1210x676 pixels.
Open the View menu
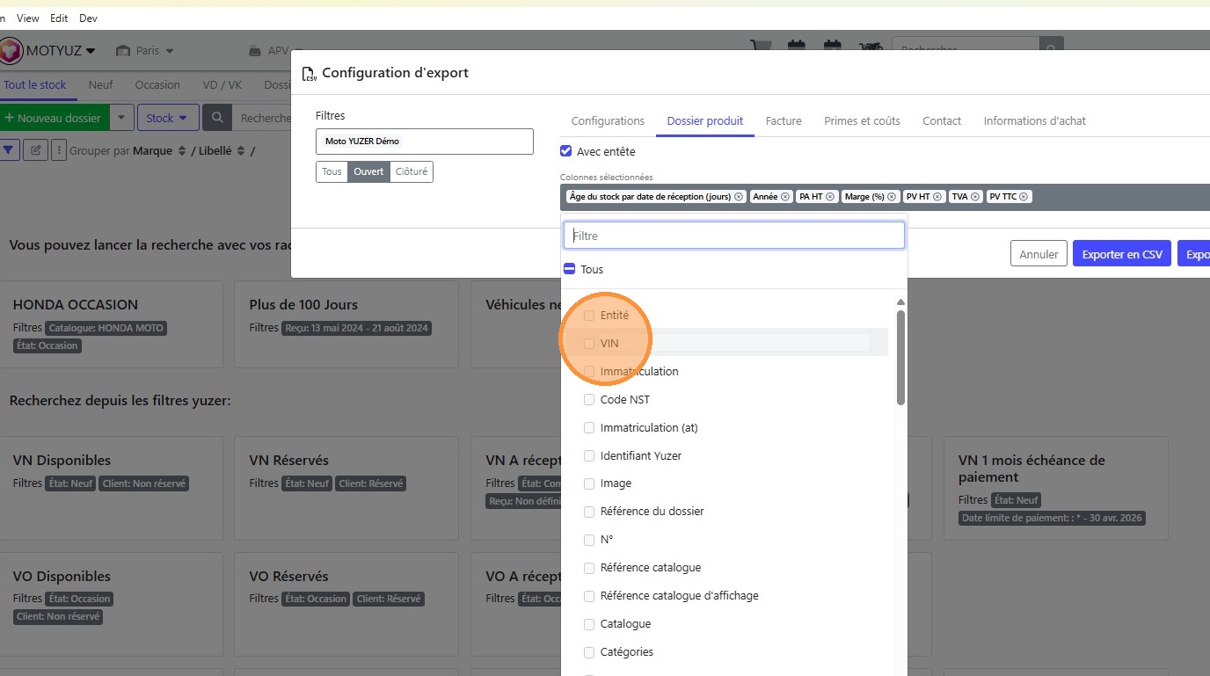28,18
